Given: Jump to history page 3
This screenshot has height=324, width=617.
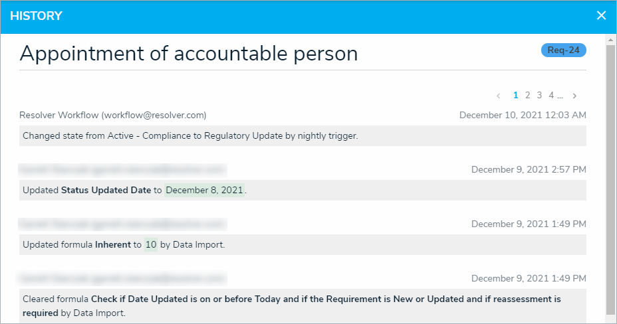Looking at the screenshot, I should [539, 95].
